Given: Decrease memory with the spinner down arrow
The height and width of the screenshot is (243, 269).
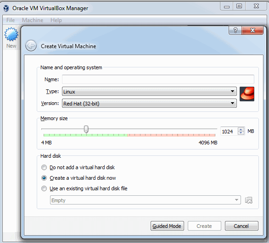Looking at the screenshot, I should coord(241,133).
